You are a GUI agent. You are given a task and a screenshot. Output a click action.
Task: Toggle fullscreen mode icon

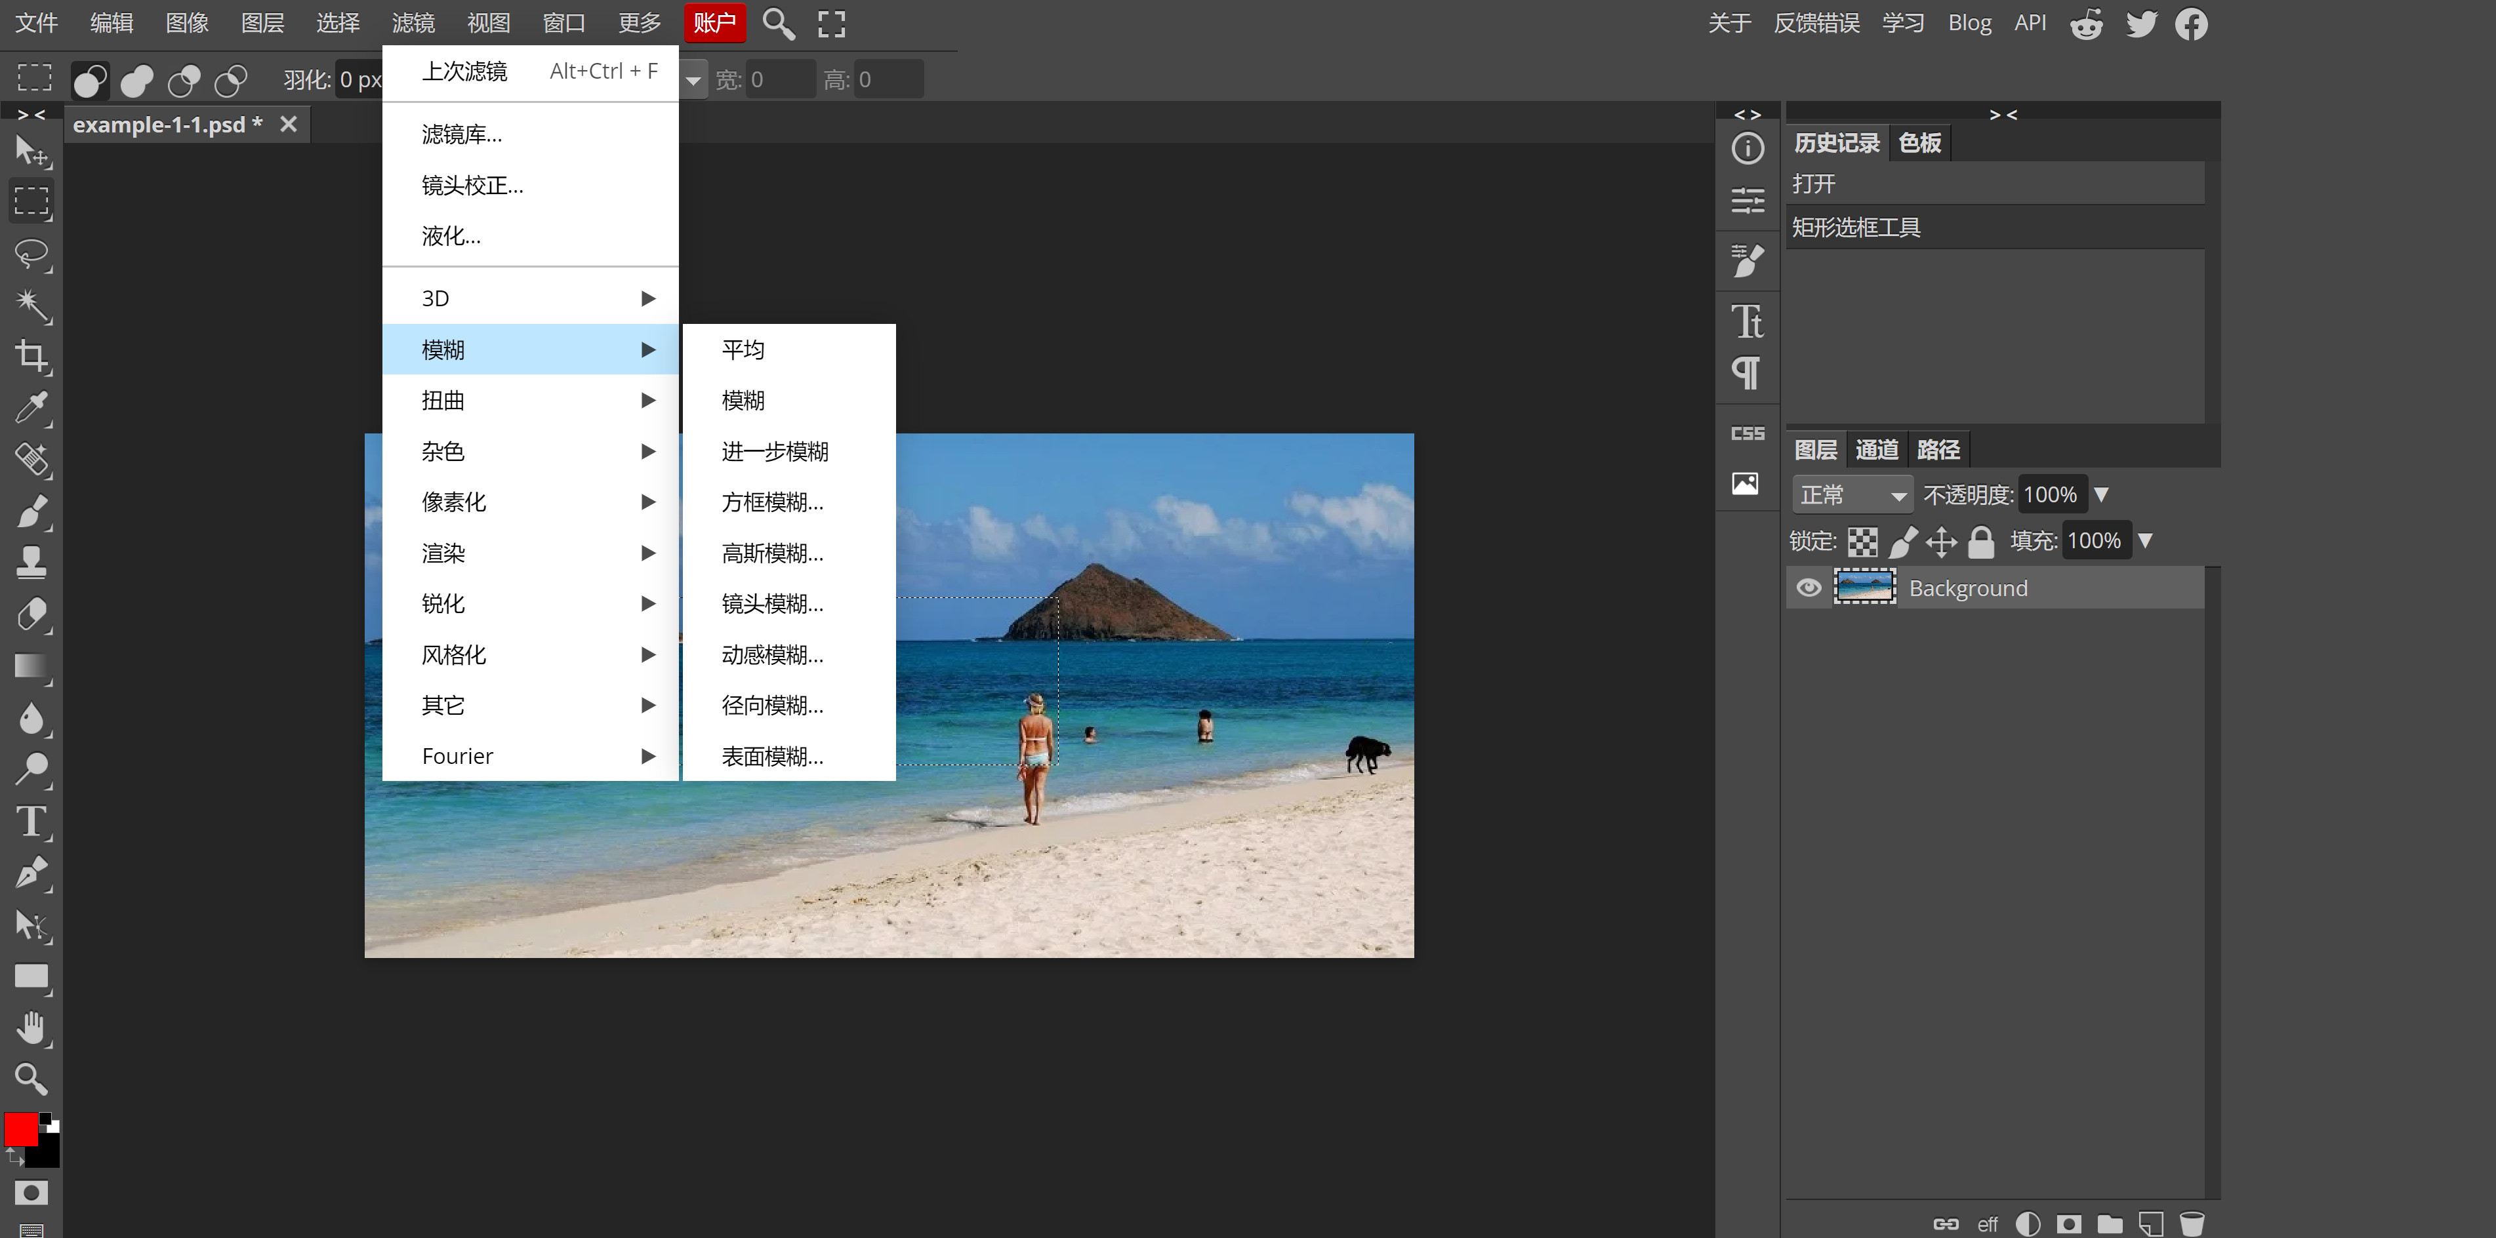point(831,23)
